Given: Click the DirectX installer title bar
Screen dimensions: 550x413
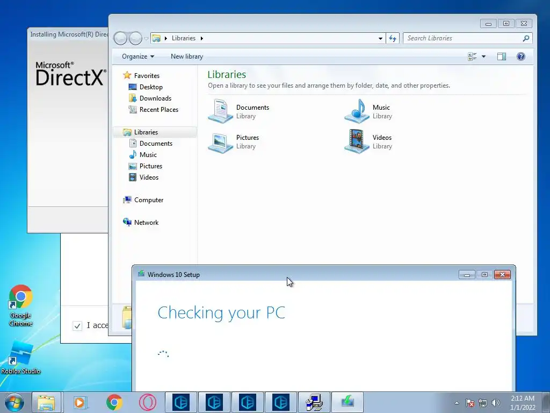Looking at the screenshot, I should pyautogui.click(x=68, y=34).
